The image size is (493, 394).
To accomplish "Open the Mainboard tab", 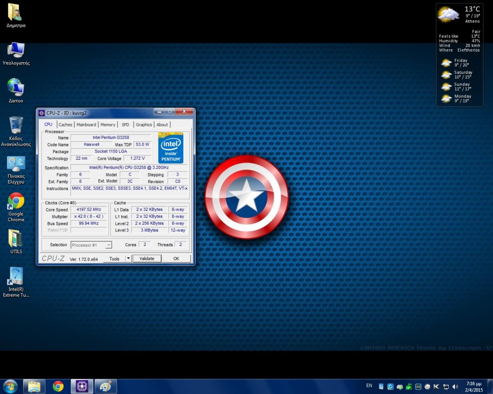I will pos(86,125).
